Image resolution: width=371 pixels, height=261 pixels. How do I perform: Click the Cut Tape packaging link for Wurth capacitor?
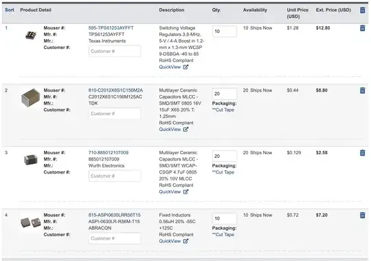(223, 172)
